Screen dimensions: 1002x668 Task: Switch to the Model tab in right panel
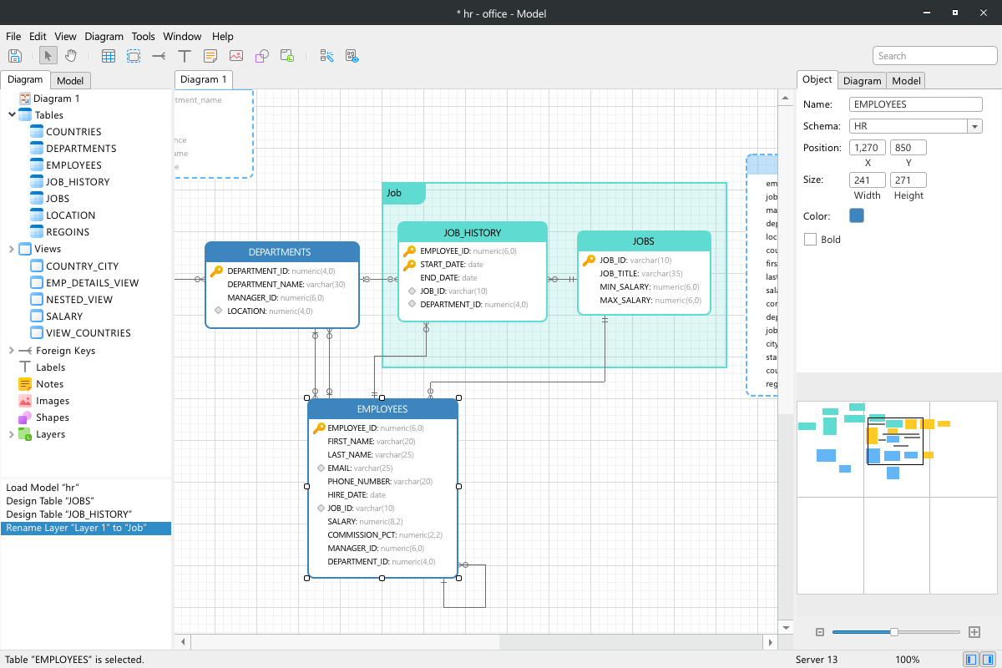[906, 81]
